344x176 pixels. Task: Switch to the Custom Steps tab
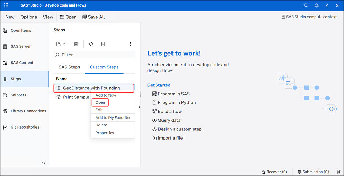tap(104, 67)
